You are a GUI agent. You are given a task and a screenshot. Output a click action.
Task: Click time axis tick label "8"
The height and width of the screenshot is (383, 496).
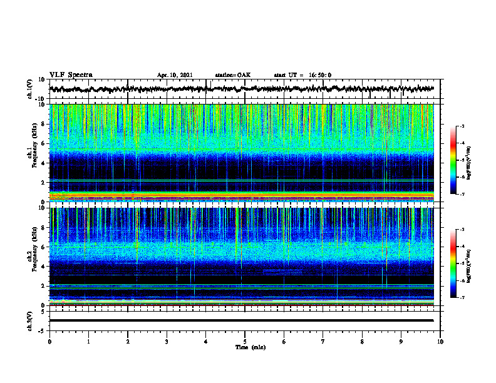(x=362, y=342)
